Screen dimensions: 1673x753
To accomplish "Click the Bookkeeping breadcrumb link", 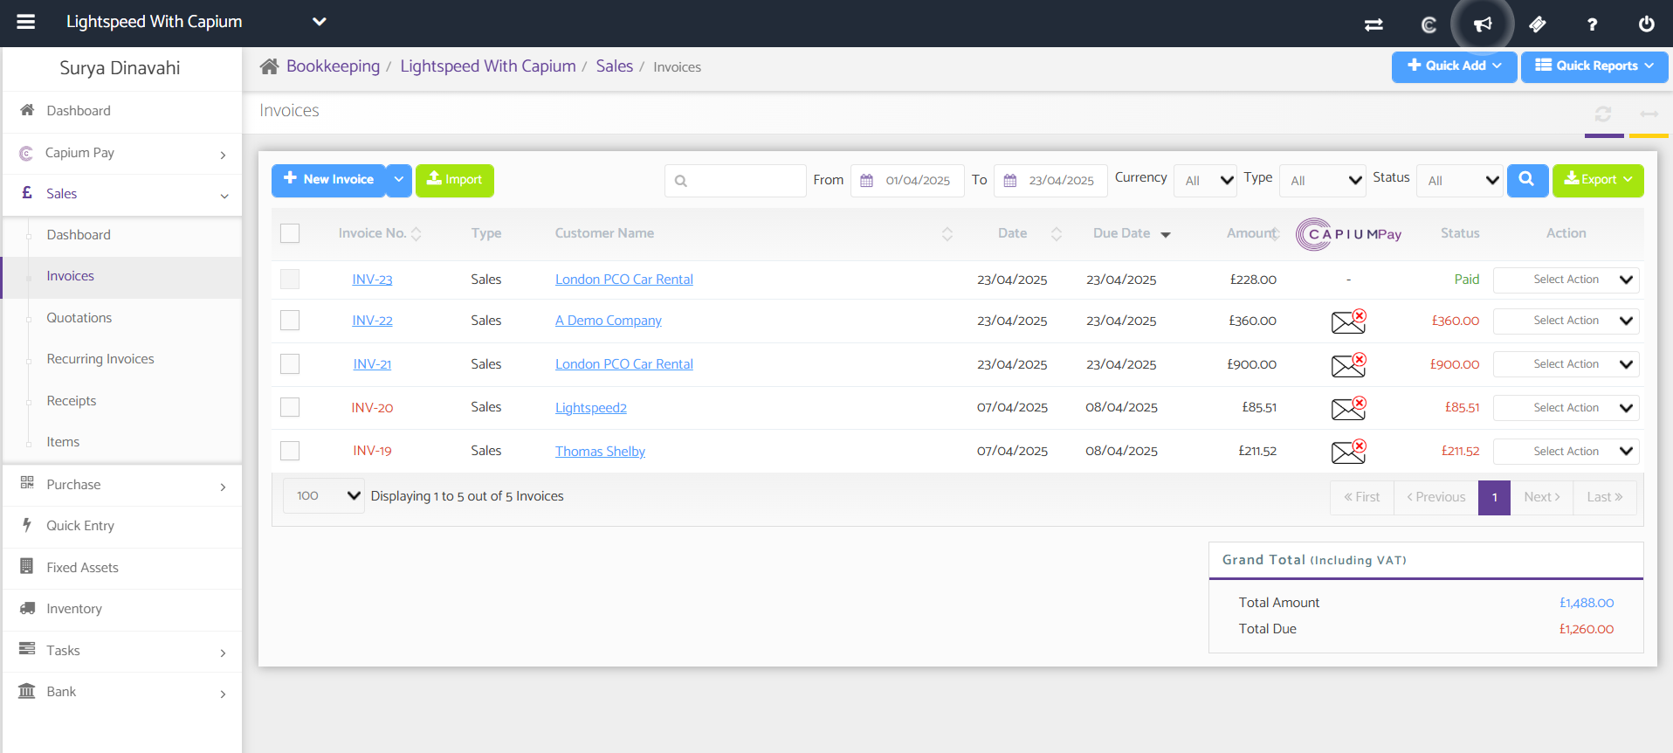I will point(333,66).
